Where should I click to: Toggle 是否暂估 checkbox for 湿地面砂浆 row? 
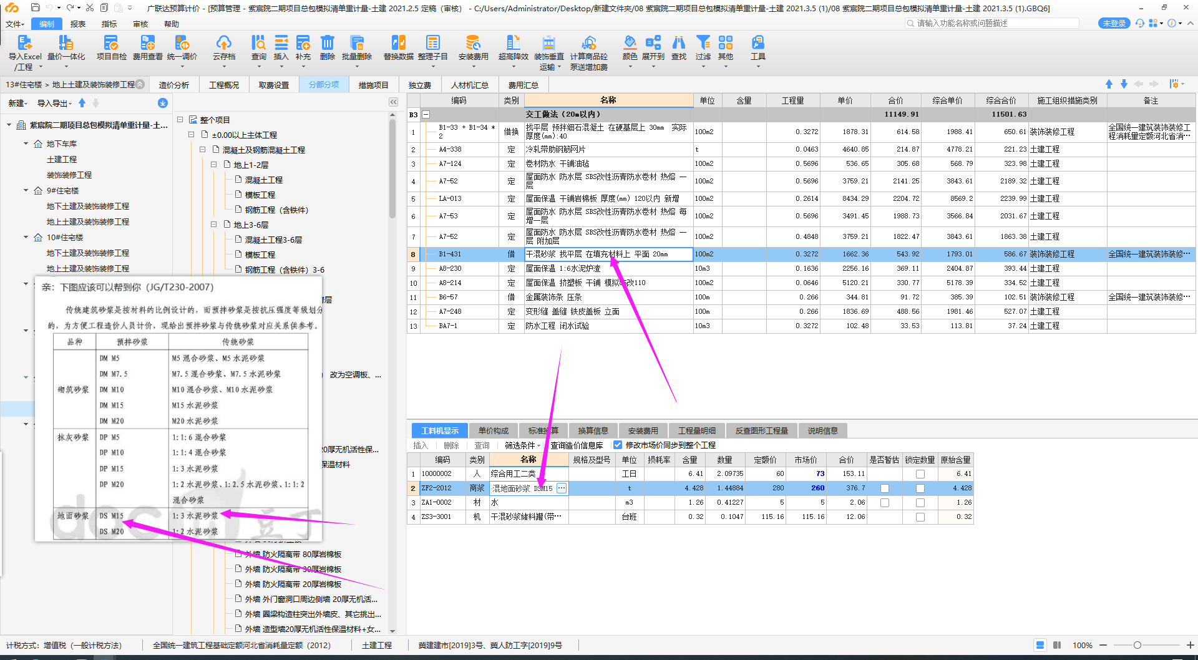[x=884, y=488]
